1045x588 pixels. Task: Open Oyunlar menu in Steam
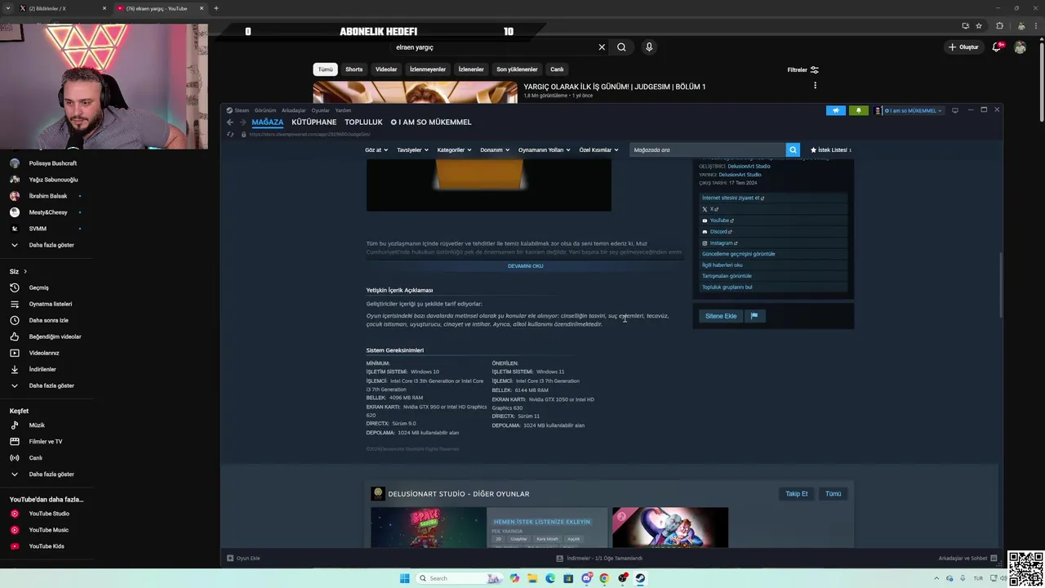click(320, 110)
